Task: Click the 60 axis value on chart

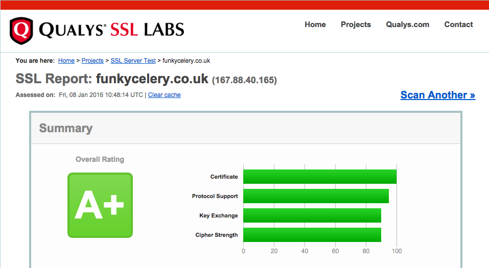Action: [x=335, y=251]
